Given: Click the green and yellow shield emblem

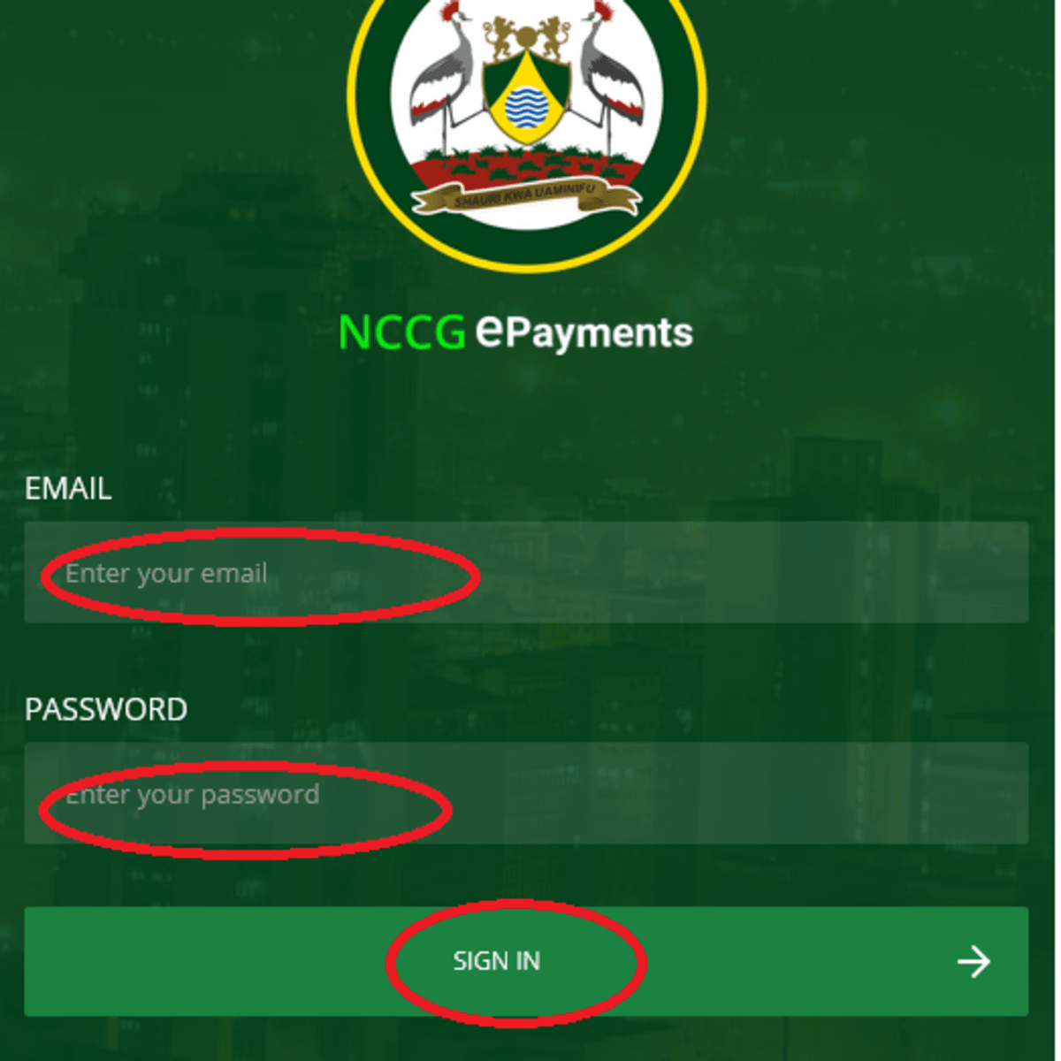Looking at the screenshot, I should (527, 97).
